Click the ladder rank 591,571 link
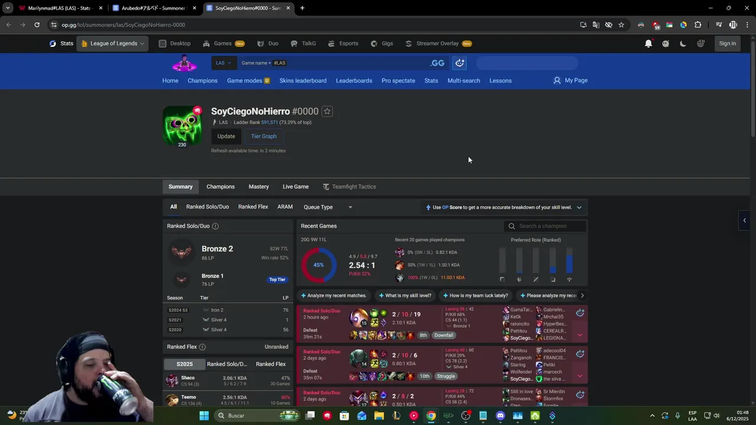This screenshot has height=425, width=756. (269, 122)
